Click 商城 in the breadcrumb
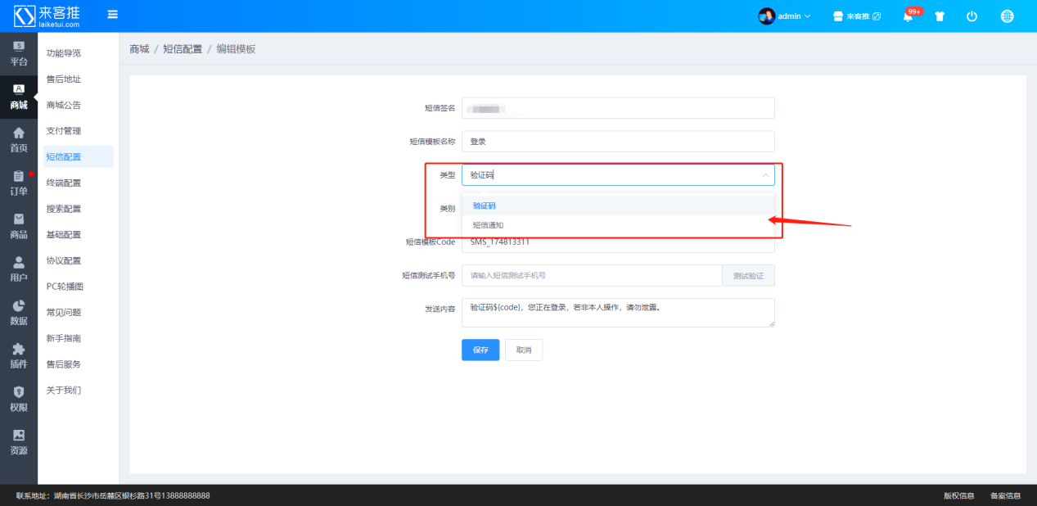 coord(139,49)
